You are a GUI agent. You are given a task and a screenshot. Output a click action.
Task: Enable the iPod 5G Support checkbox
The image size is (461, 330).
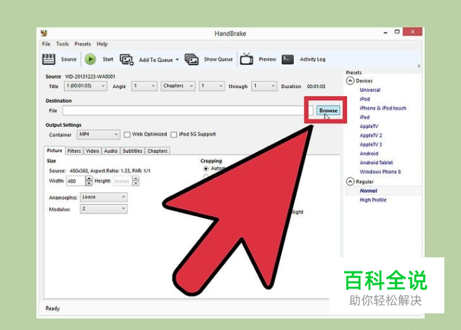click(x=174, y=135)
